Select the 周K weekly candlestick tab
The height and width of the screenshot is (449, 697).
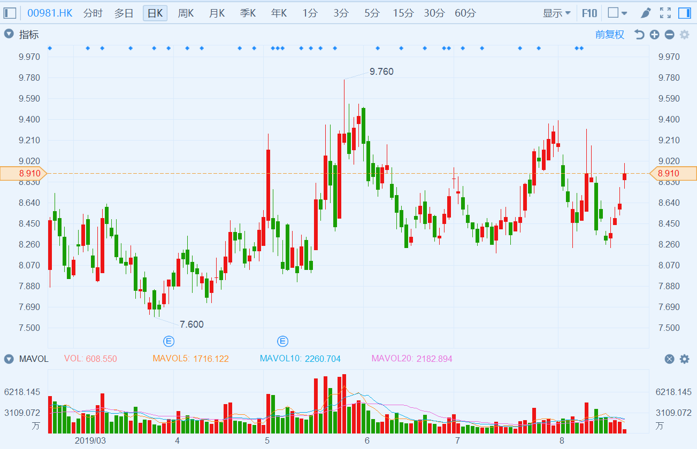tap(186, 13)
